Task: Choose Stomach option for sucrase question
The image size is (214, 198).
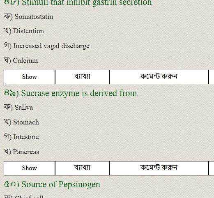Action: point(22,122)
